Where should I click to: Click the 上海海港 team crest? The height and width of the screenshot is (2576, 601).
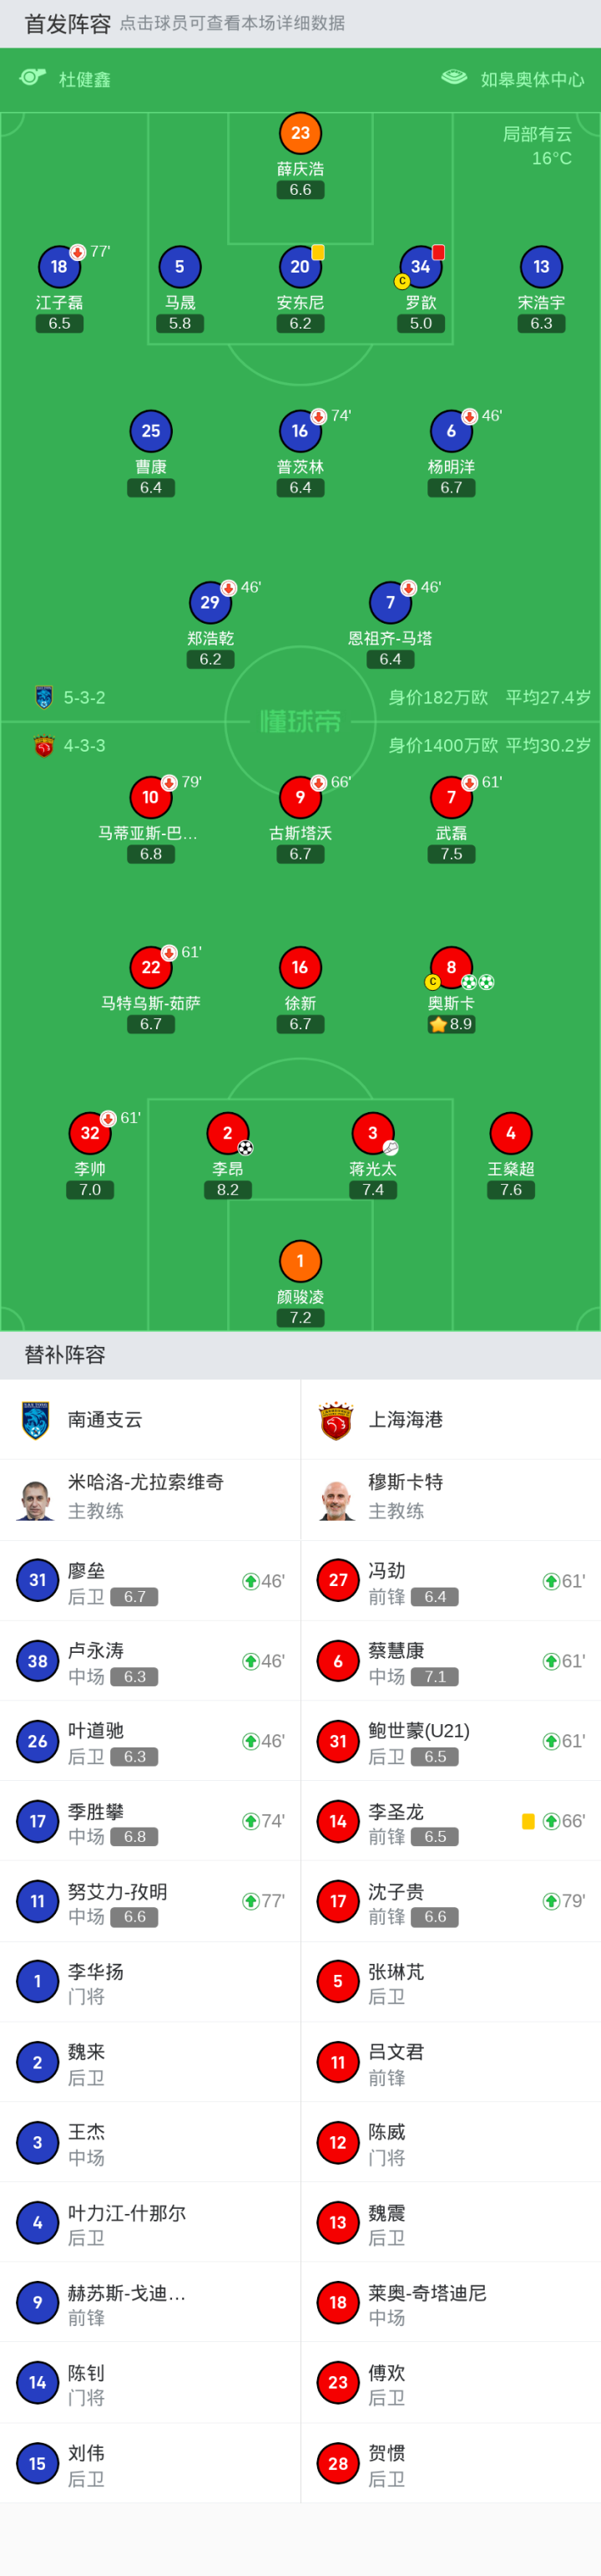[x=336, y=1419]
